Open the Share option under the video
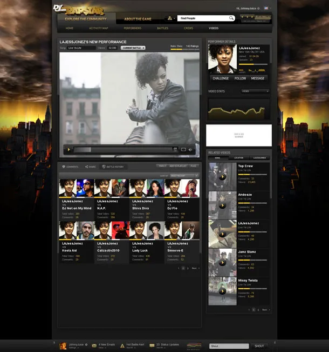Screen dimensions: 329x352 tap(90, 167)
